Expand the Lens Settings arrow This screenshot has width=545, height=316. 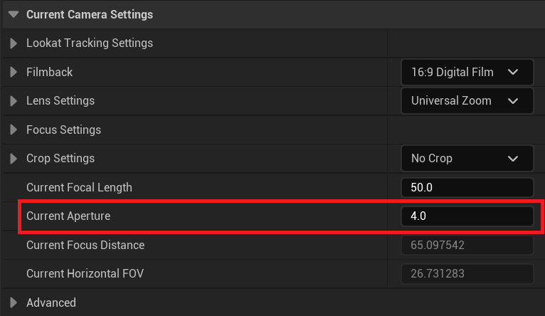coord(14,101)
